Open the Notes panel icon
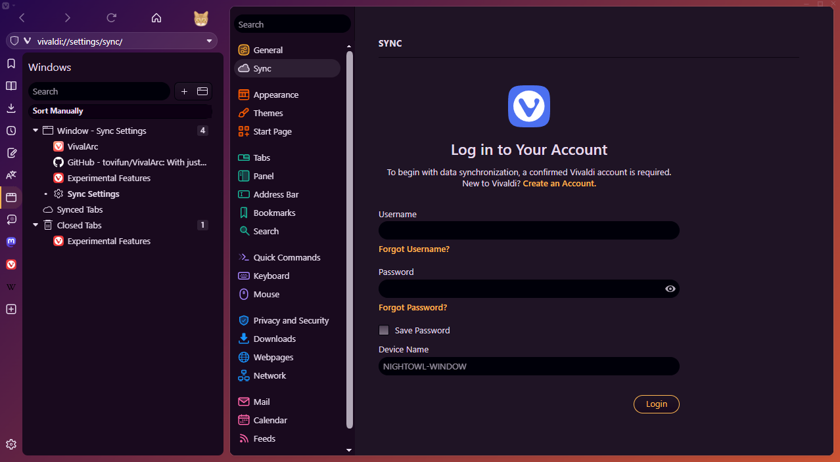The width and height of the screenshot is (840, 462). pyautogui.click(x=11, y=153)
